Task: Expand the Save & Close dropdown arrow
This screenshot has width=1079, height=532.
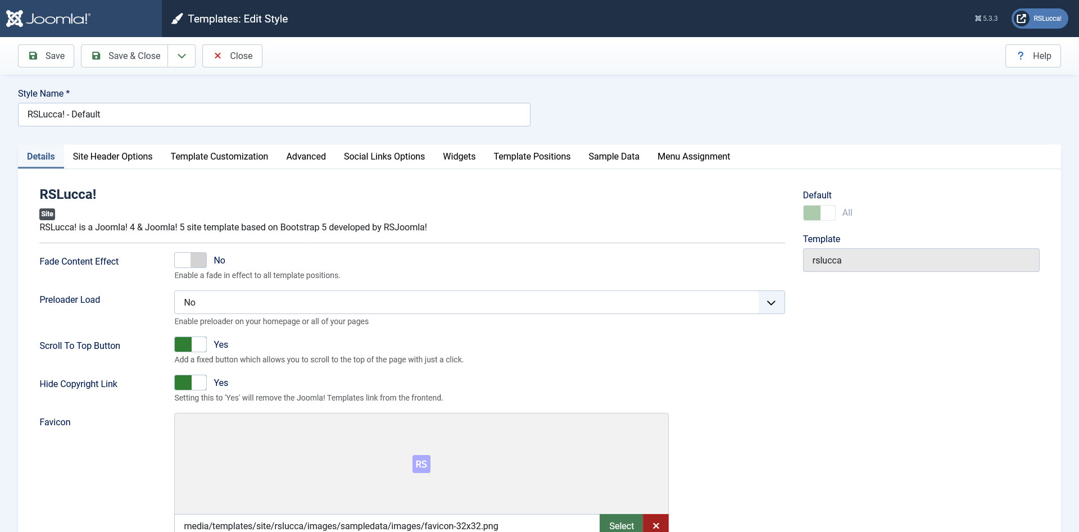Action: pyautogui.click(x=182, y=56)
